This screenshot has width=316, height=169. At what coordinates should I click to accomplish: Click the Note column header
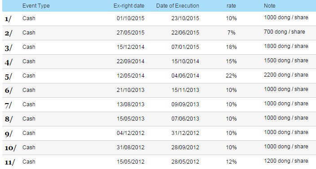(x=270, y=6)
